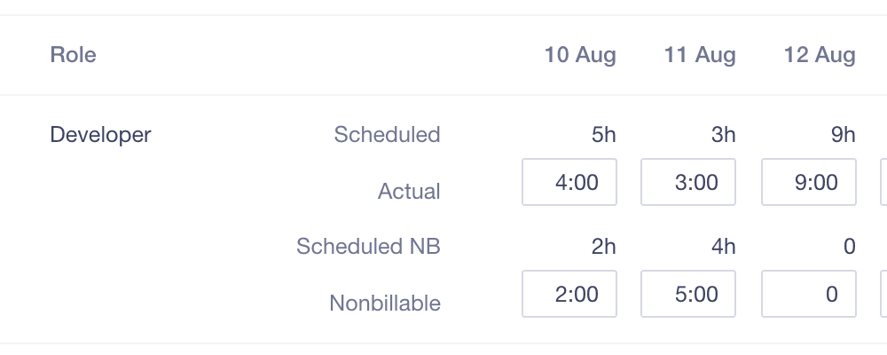Select the 11 Aug column header
The width and height of the screenshot is (887, 355).
click(x=700, y=55)
